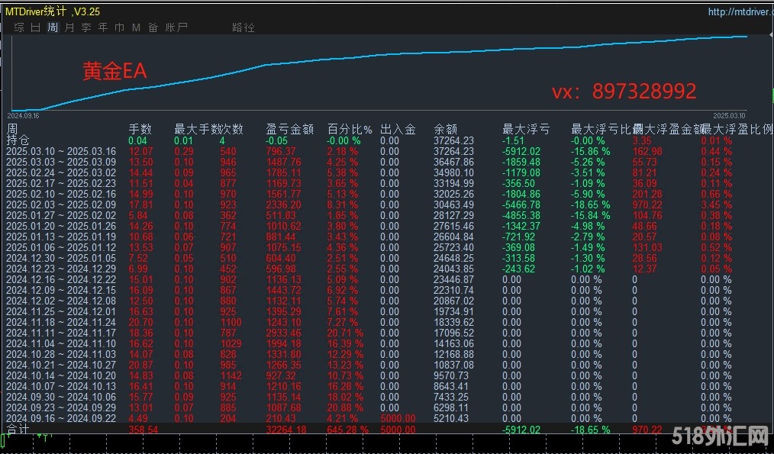The image size is (774, 454).
Task: Click the 手数 column header
Action: coord(140,130)
